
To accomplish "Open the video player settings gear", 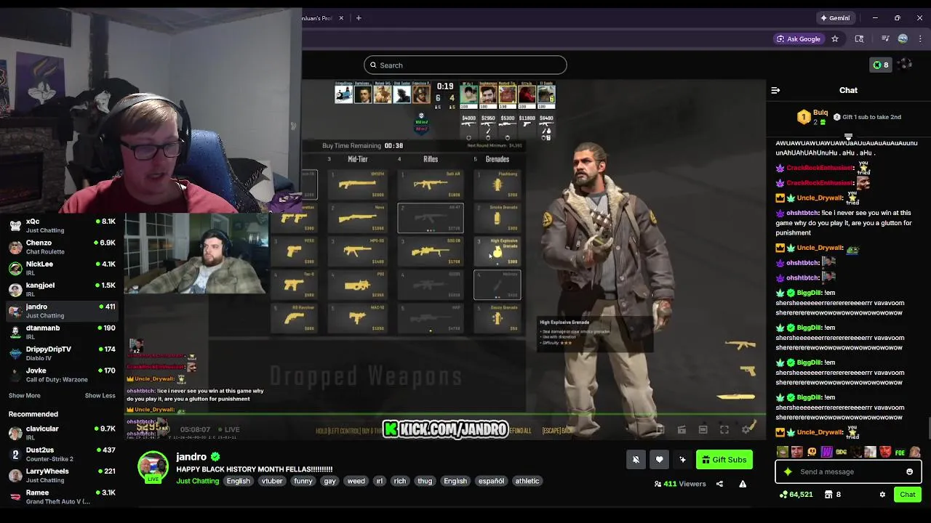I will 746,429.
